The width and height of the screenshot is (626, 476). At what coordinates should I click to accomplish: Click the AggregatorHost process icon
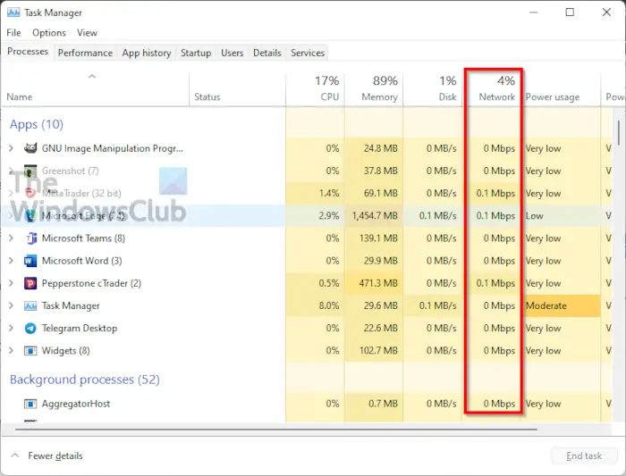pyautogui.click(x=30, y=404)
